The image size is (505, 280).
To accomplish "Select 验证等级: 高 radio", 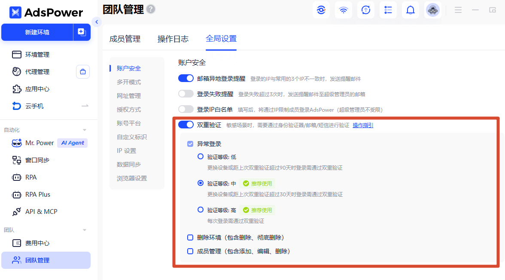I will coord(200,210).
